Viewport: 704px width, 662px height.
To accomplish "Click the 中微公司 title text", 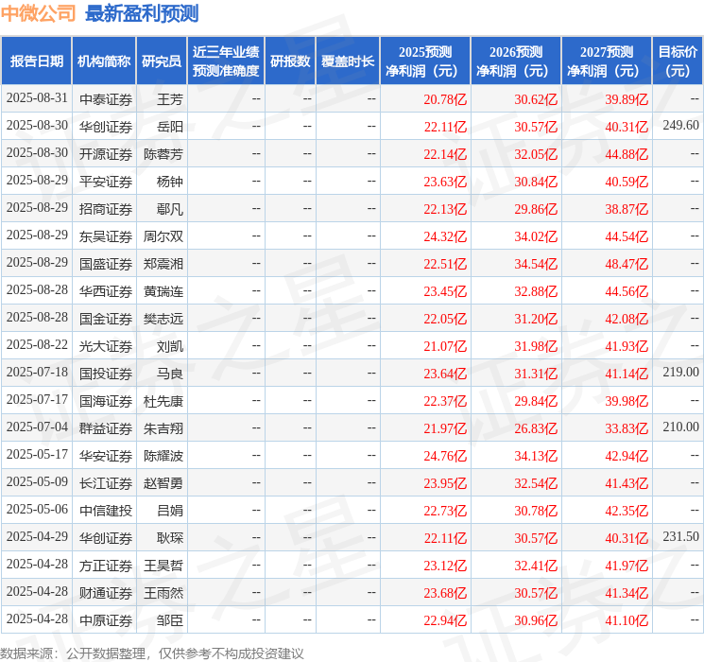I will pos(38,13).
